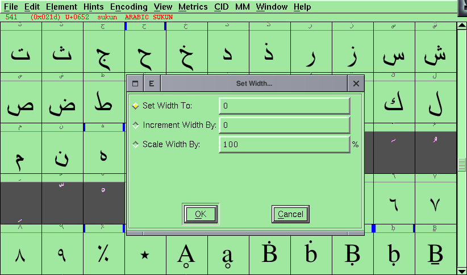Select the black star glyph cell

pyautogui.click(x=145, y=255)
